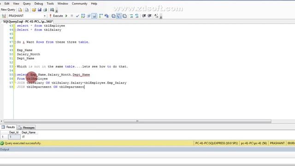295x166 pixels.
Task: Parse the query with the checkmark icon
Action: 77,16
